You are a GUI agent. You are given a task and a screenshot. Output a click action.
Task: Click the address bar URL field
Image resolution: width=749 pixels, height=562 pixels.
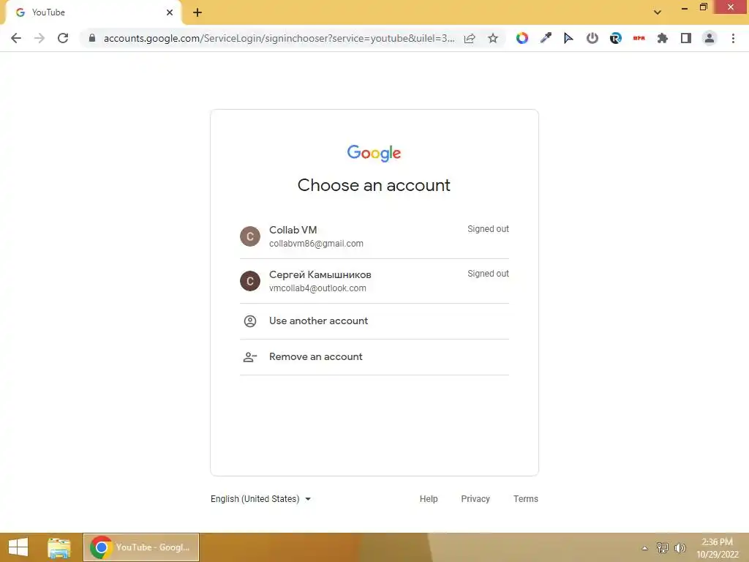point(279,38)
